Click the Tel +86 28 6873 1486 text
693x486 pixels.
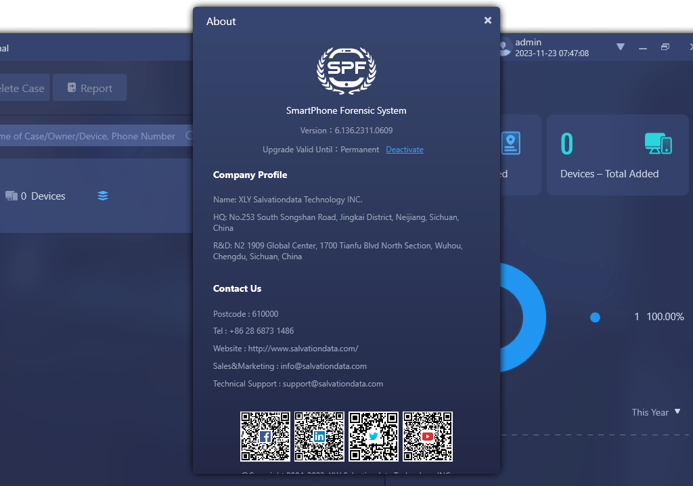(253, 331)
